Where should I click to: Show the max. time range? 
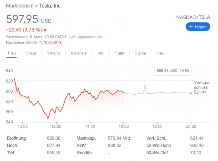pos(160,53)
